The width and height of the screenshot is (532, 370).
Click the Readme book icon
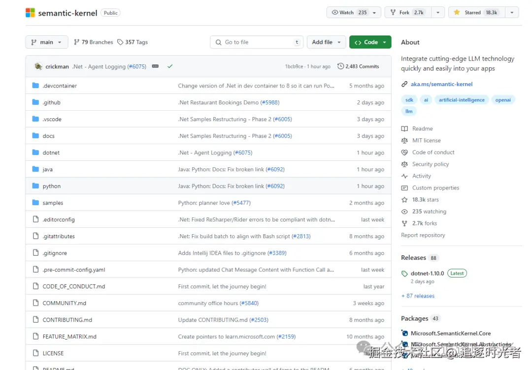[404, 128]
